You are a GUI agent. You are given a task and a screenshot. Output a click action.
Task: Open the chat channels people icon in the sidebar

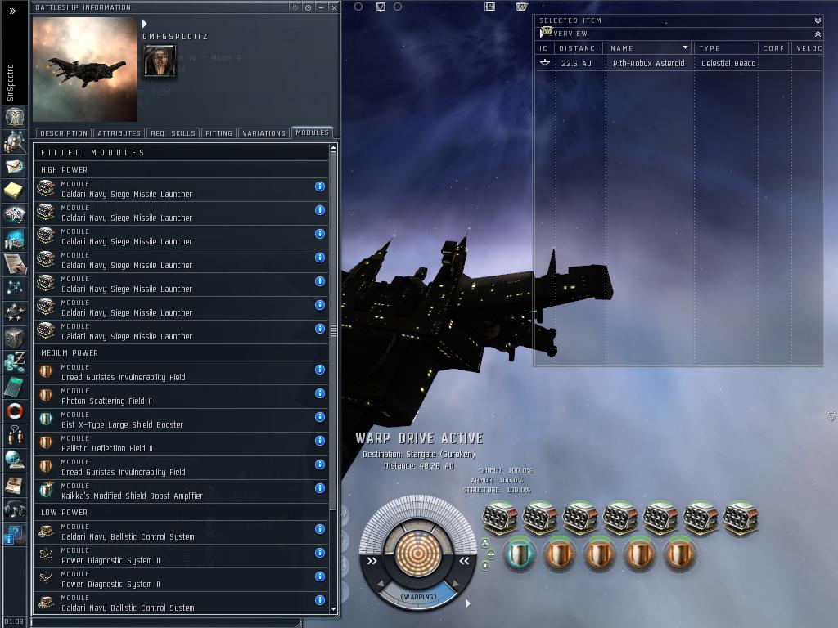pos(15,435)
